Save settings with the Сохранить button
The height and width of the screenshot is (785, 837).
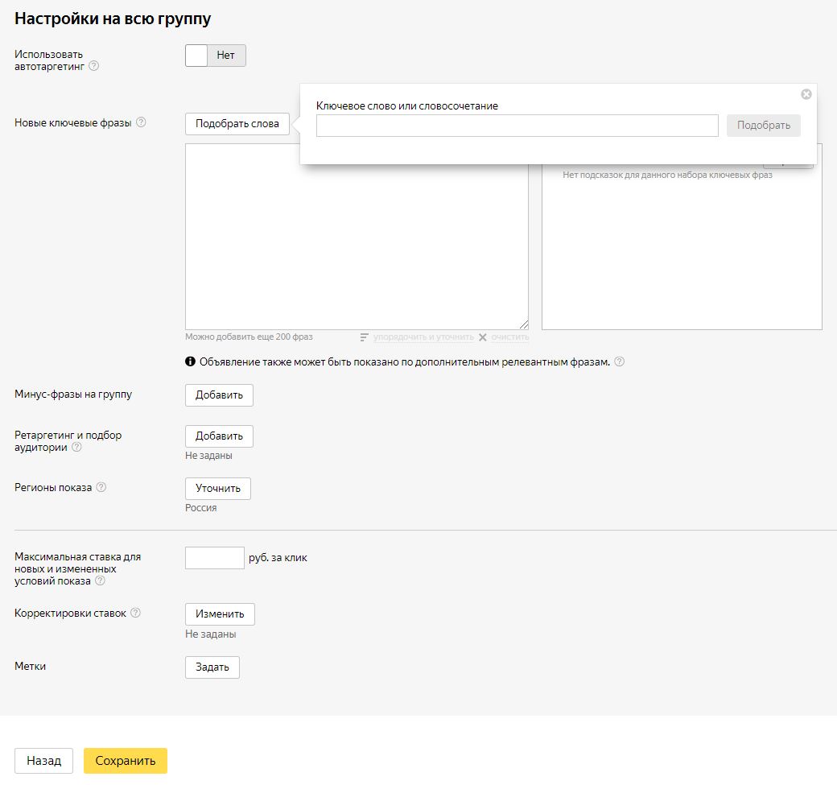(125, 760)
